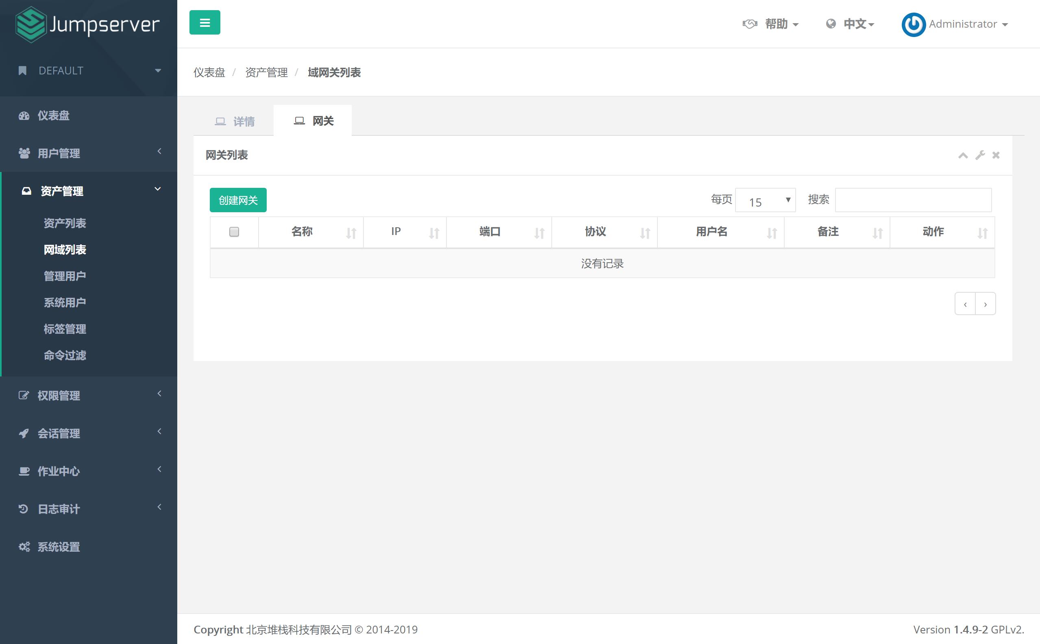Open 管理用户 in the sidebar
The width and height of the screenshot is (1040, 644).
pos(65,276)
